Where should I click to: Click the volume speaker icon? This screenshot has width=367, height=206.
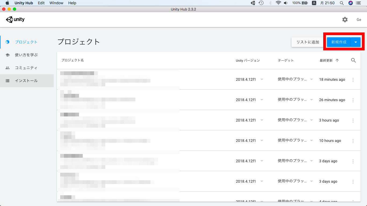(x=286, y=3)
